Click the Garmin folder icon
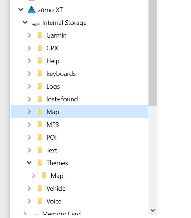 (40, 35)
